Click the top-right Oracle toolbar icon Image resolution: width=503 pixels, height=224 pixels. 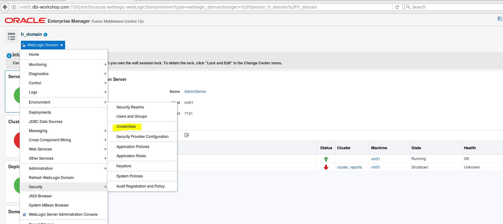(500, 19)
